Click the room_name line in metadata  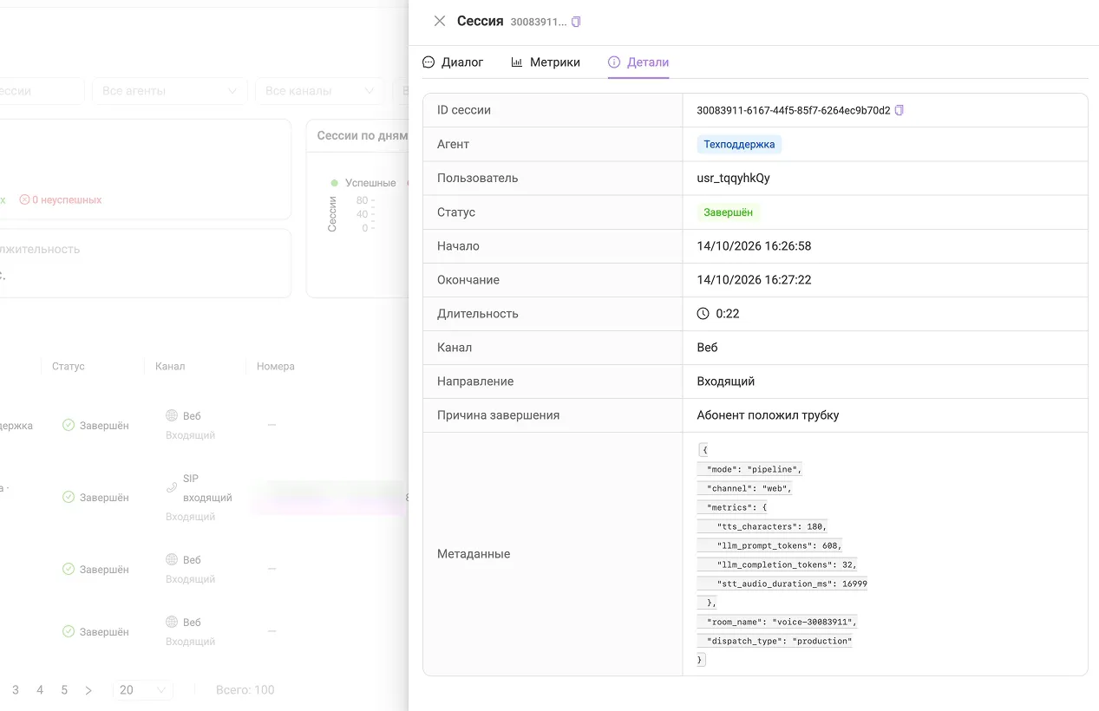point(778,622)
